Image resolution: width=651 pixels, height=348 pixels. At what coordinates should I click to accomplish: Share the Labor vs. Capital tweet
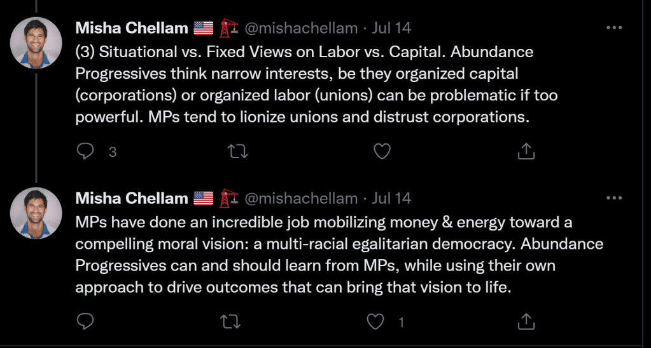[526, 151]
